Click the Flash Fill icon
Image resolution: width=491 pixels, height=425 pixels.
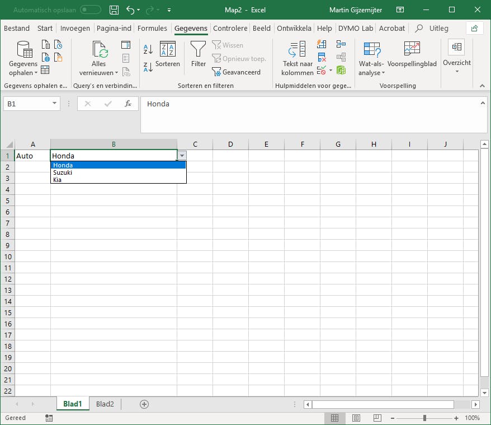[x=322, y=44]
